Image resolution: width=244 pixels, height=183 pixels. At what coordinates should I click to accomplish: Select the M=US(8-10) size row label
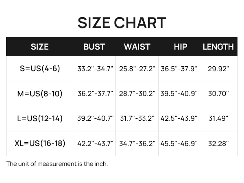(x=40, y=94)
